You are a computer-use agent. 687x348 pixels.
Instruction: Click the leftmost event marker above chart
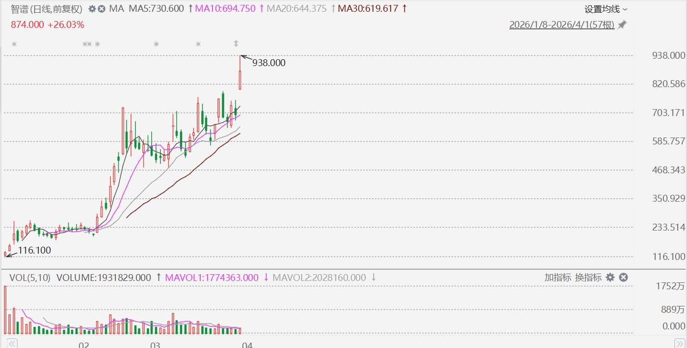tap(14, 44)
